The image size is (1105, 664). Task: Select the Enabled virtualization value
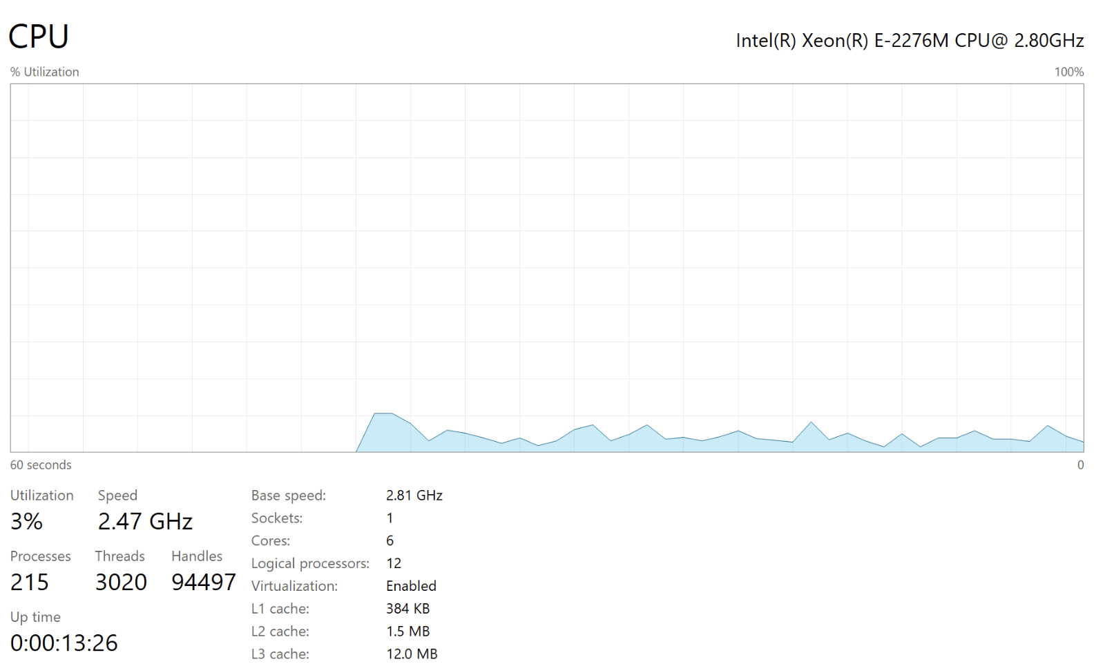[x=411, y=586]
